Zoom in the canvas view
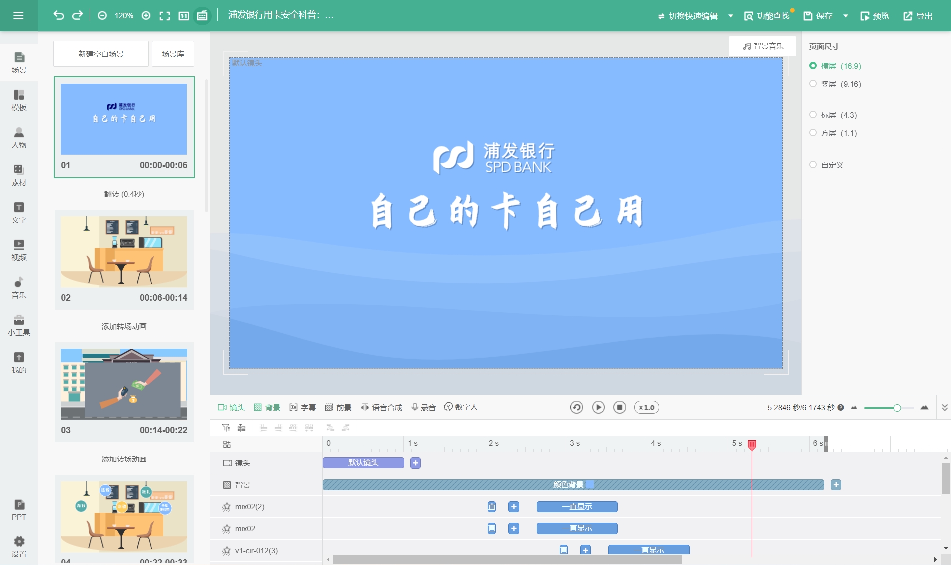 click(146, 16)
